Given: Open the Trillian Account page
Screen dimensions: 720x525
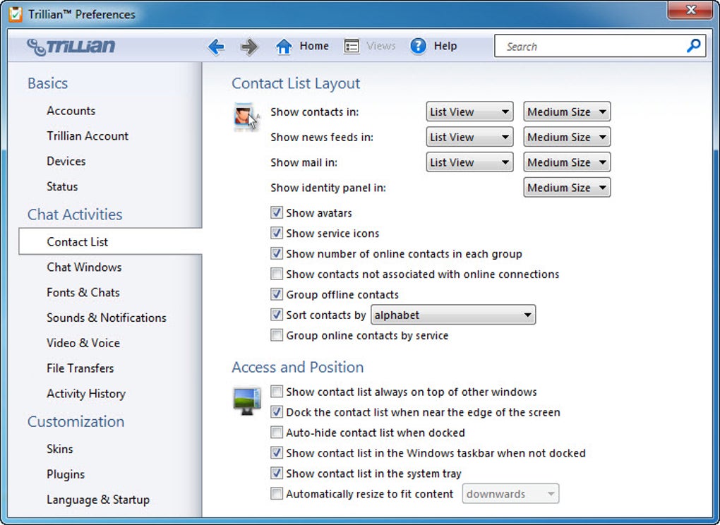Looking at the screenshot, I should coord(88,136).
